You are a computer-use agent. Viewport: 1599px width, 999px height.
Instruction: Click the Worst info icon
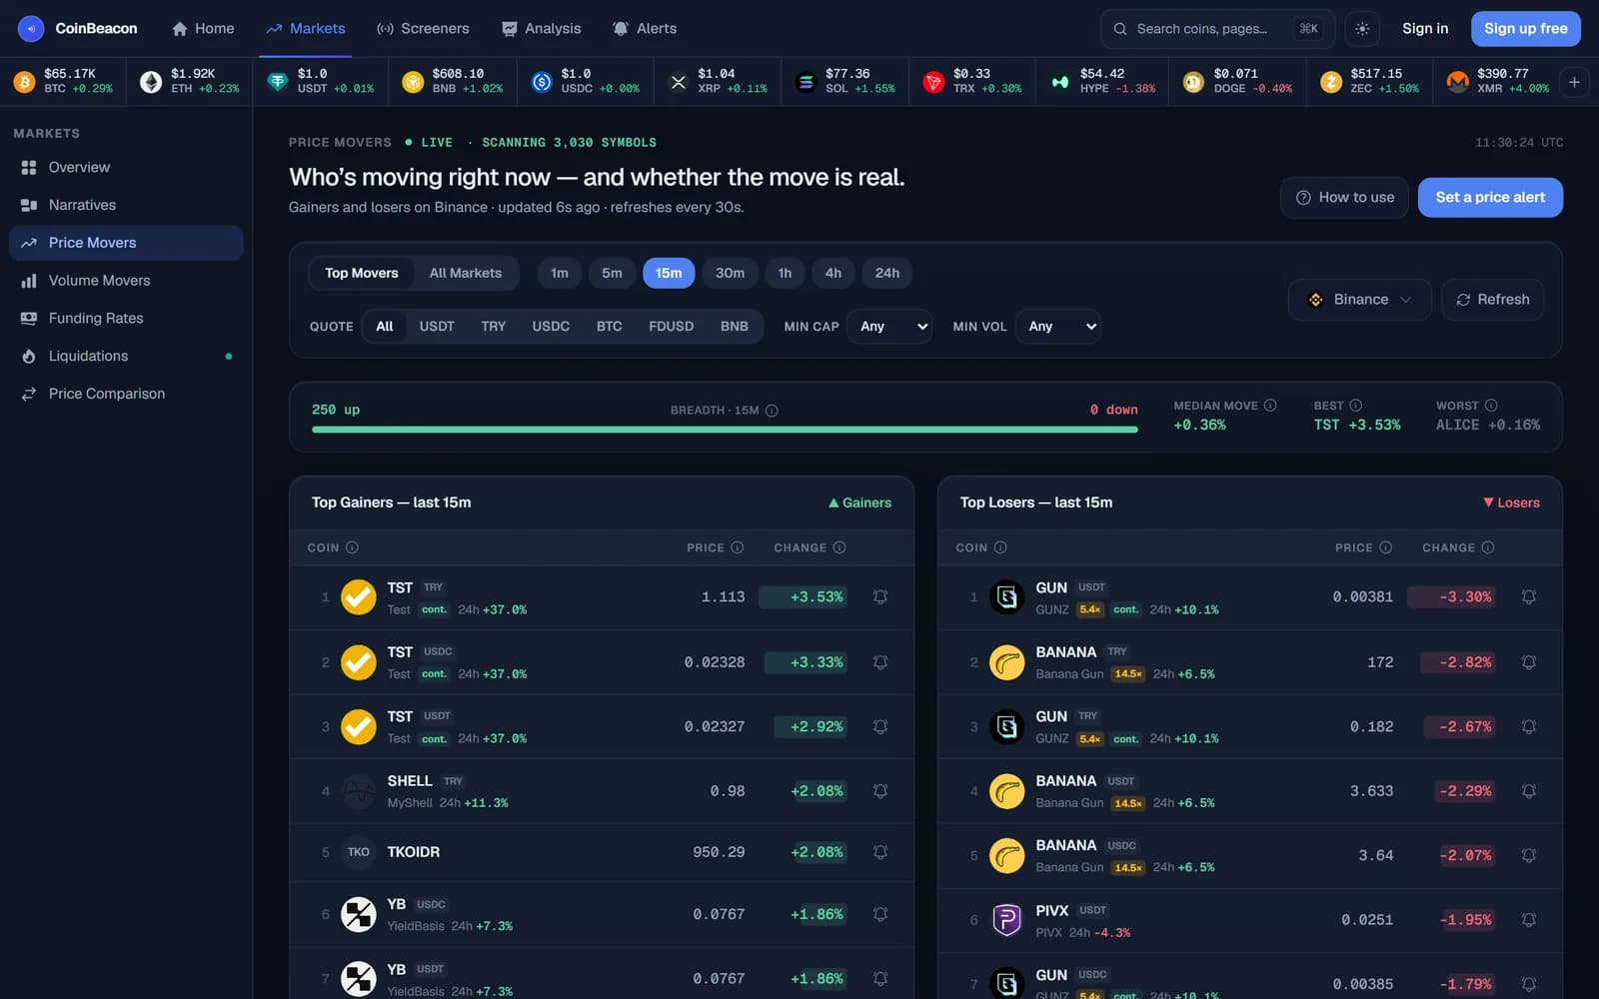point(1491,406)
